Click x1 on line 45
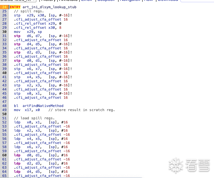 (38, 94)
